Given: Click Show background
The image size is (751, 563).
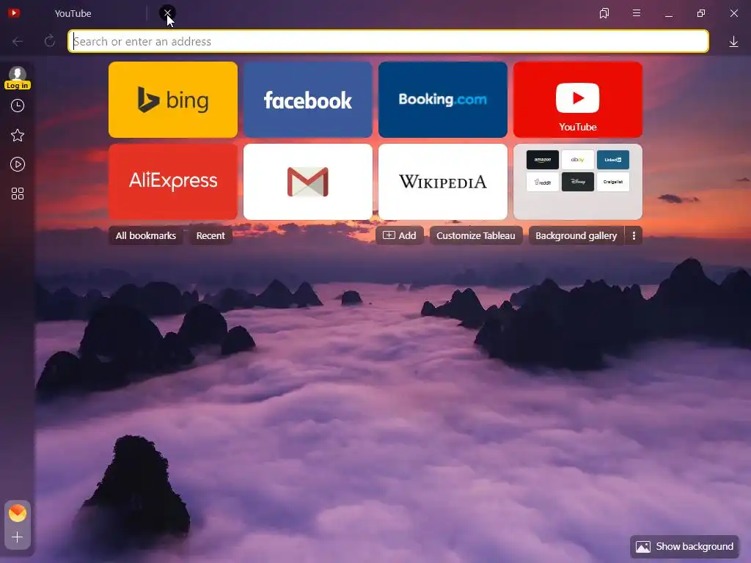Looking at the screenshot, I should pos(684,547).
